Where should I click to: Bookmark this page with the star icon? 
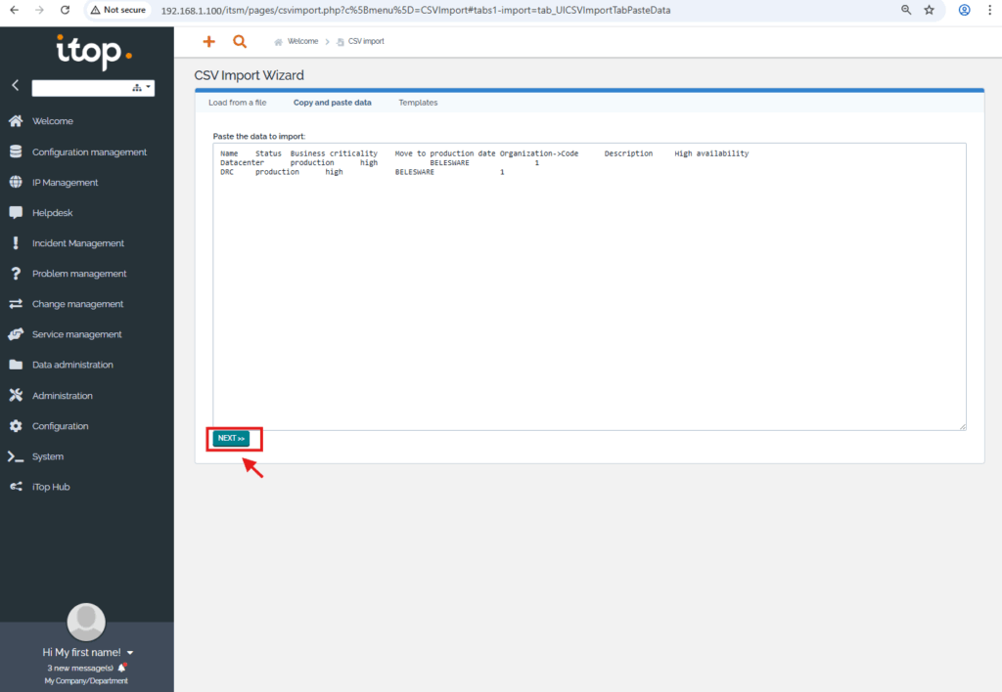[x=930, y=10]
